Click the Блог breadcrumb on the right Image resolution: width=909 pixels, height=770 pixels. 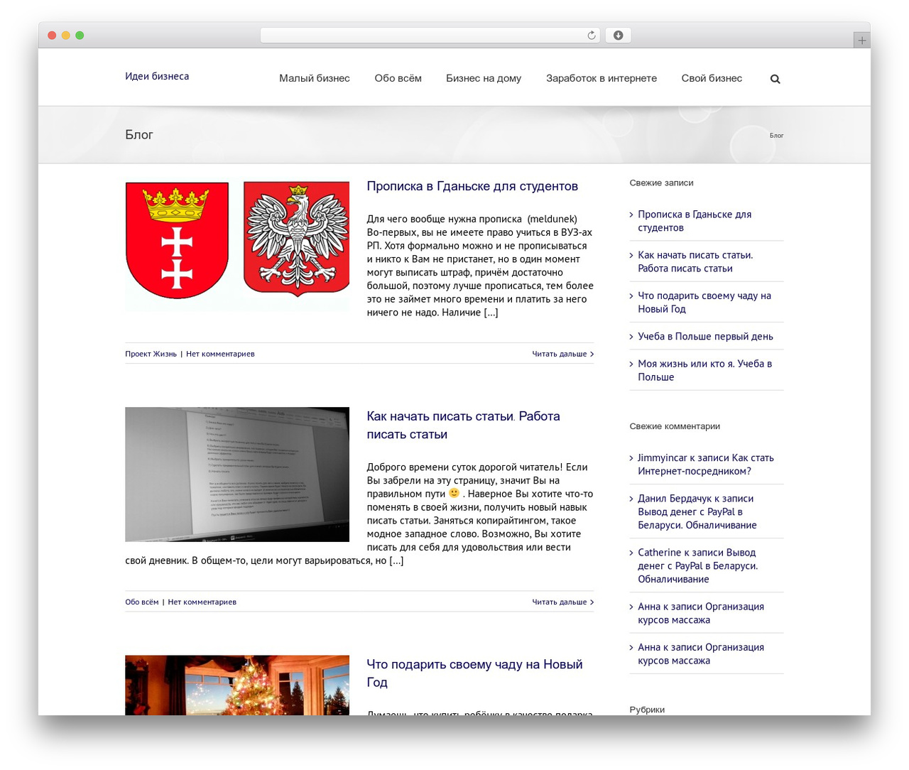tap(776, 135)
